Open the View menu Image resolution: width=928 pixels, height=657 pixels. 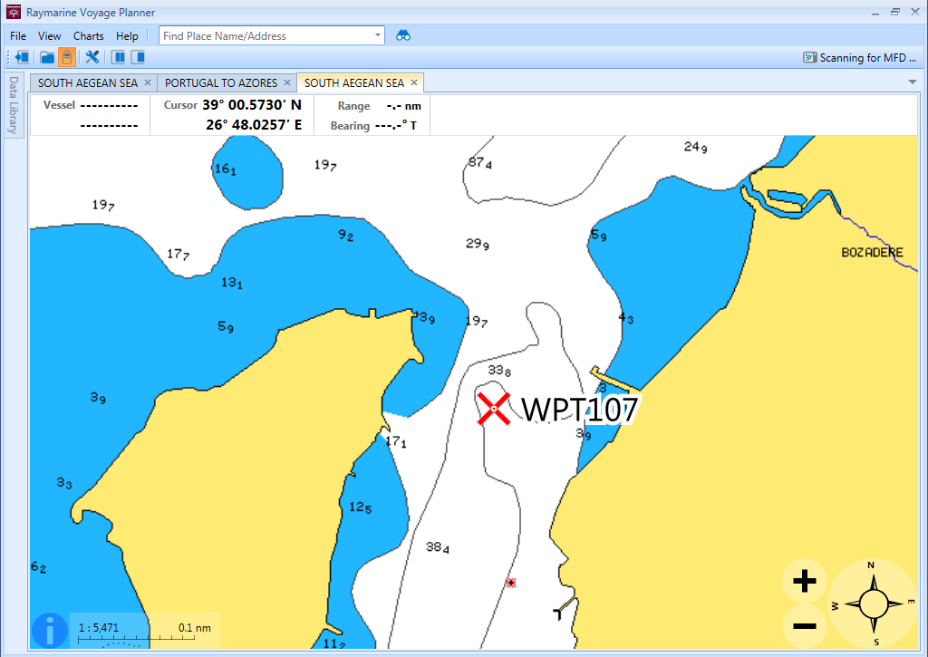click(x=49, y=36)
